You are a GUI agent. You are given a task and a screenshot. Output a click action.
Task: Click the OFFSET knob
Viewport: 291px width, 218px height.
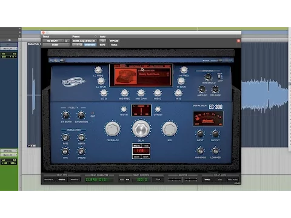[158, 109]
